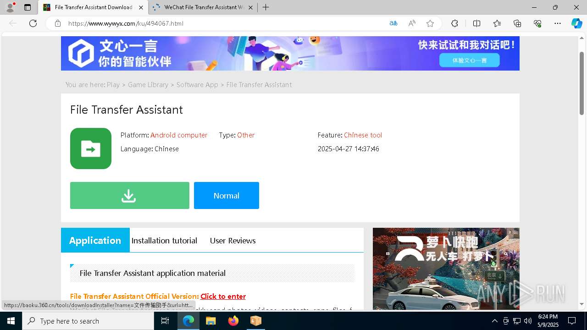Screen dimensions: 587x330
Task: Open network status tray icon
Action: pos(517,321)
